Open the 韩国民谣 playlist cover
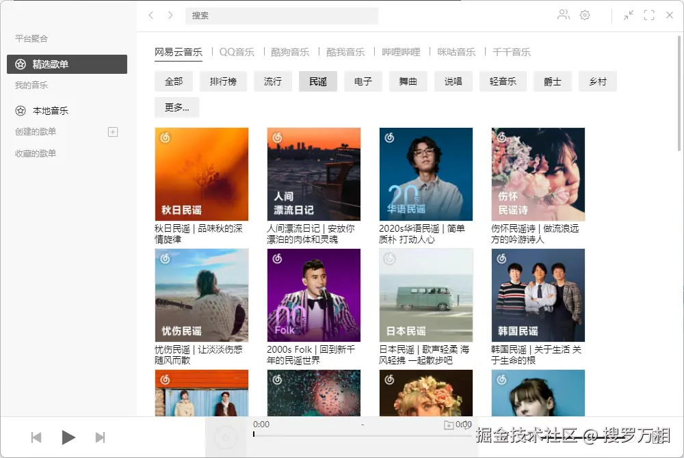Screen dimensions: 684x458 tap(538, 295)
